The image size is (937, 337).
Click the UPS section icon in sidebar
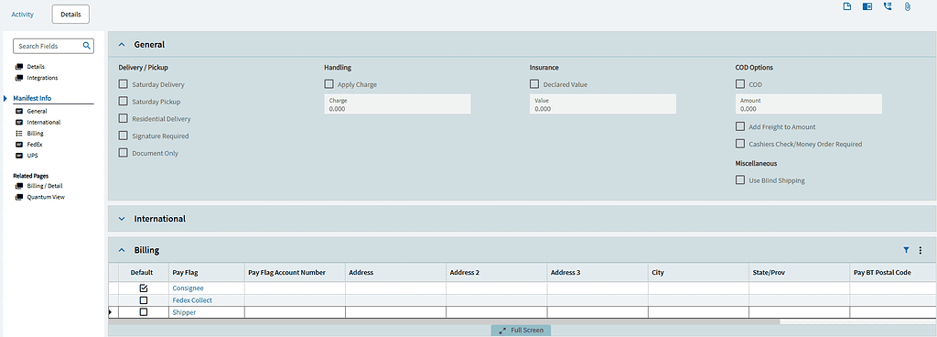(x=19, y=156)
